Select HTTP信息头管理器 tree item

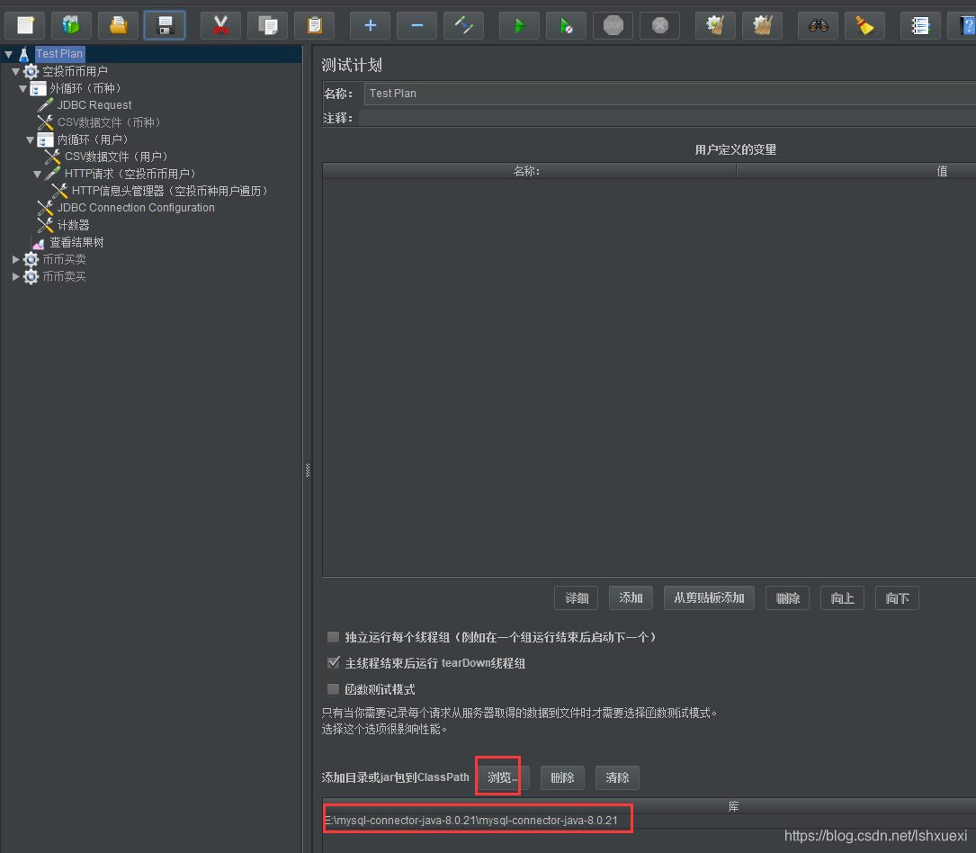pos(170,191)
